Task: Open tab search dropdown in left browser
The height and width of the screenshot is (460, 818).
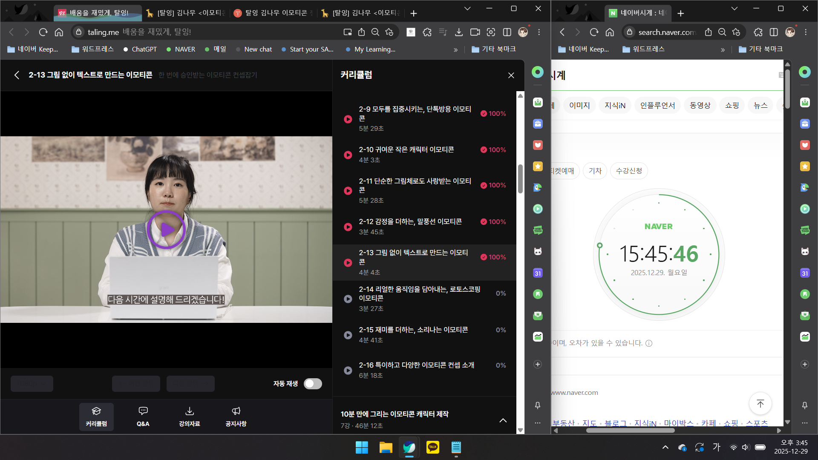Action: click(x=467, y=9)
